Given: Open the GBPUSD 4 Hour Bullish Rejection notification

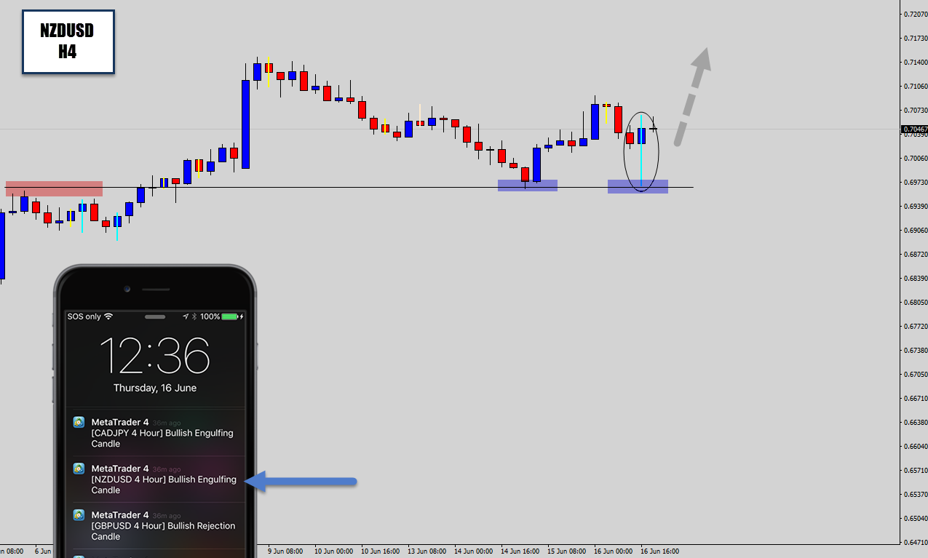Looking at the screenshot, I should [x=155, y=525].
